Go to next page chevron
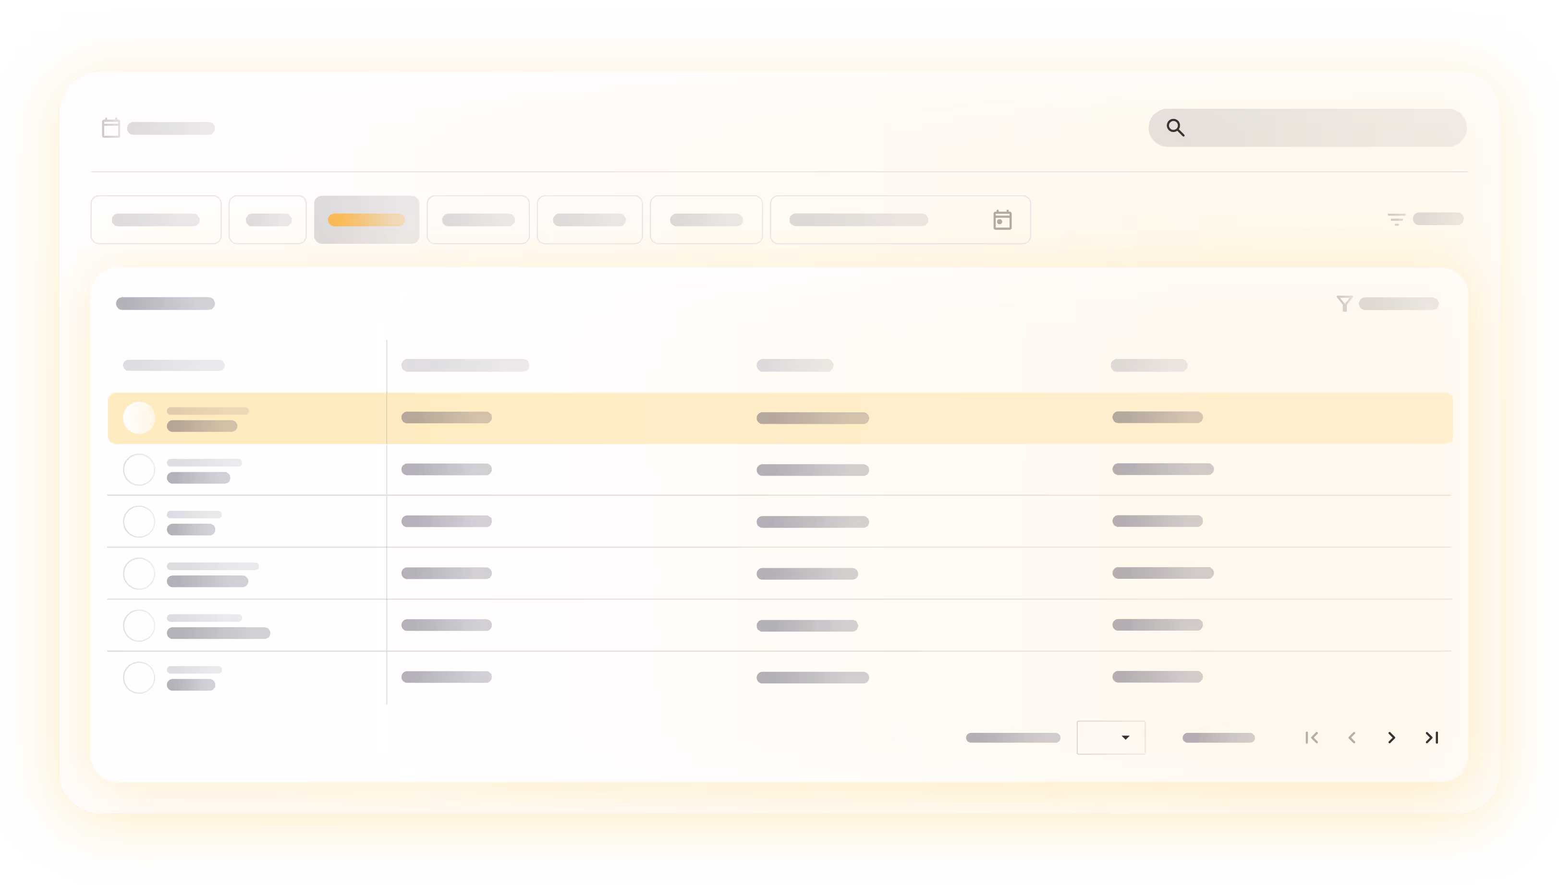 coord(1391,737)
